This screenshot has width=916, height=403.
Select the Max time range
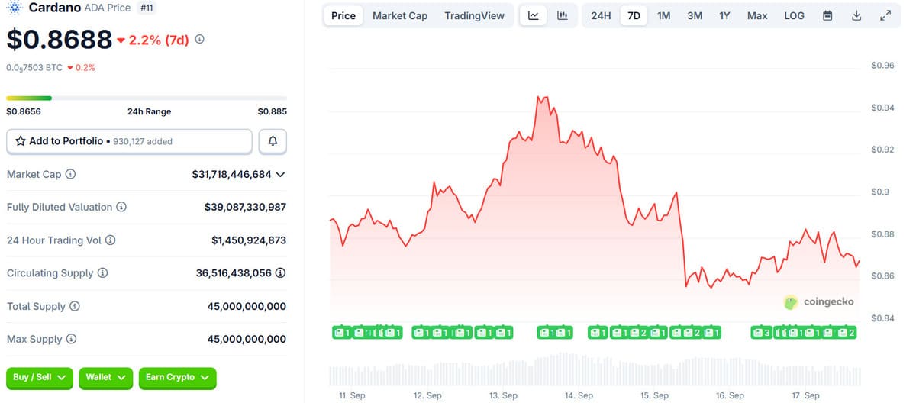[x=757, y=15]
